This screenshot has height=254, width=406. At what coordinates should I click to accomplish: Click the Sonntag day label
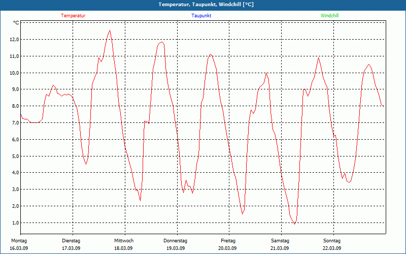[x=332, y=241]
